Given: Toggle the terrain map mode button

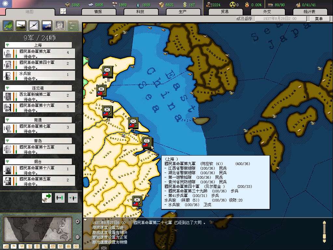Looking at the screenshot, I should coord(6,246).
